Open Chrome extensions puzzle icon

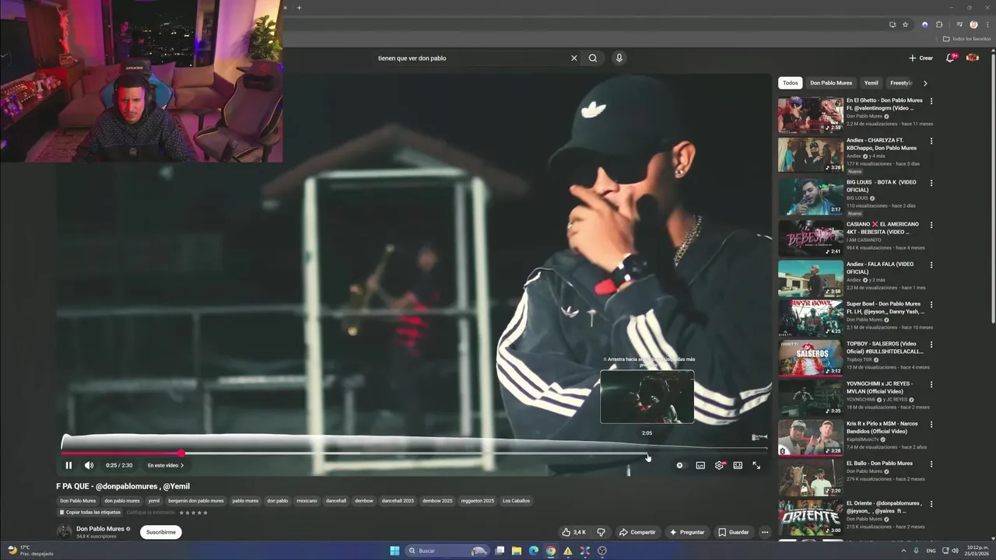point(939,24)
